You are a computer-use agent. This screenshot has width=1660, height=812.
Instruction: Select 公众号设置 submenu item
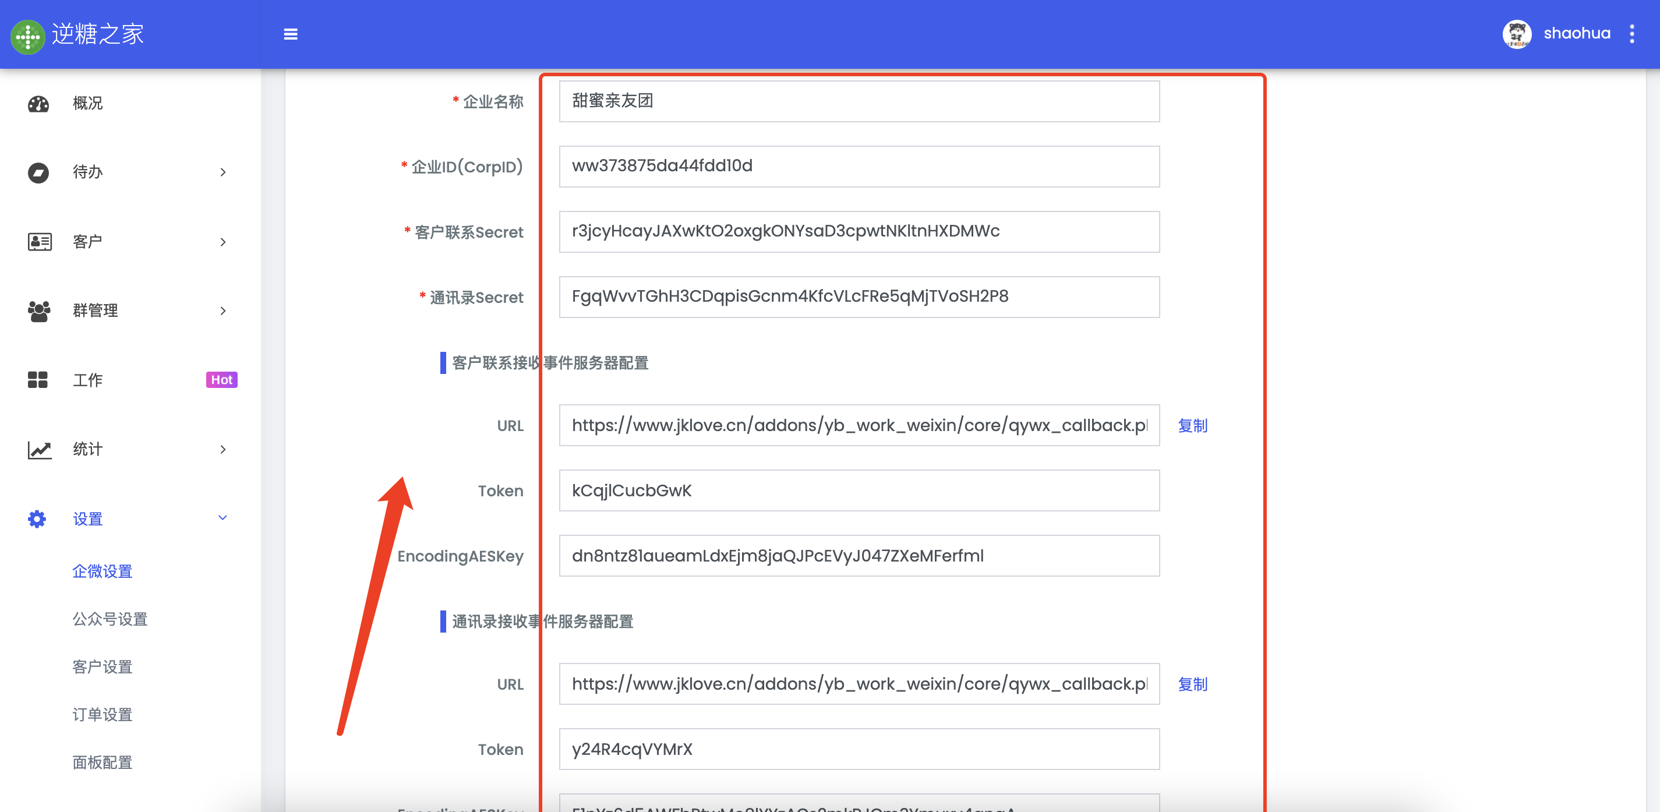coord(110,619)
